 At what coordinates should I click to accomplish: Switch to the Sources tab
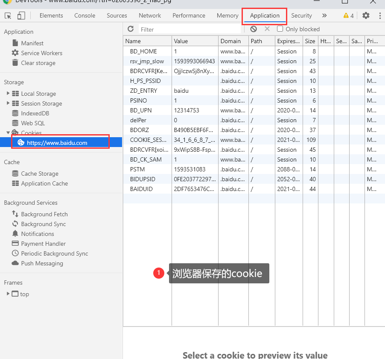117,15
